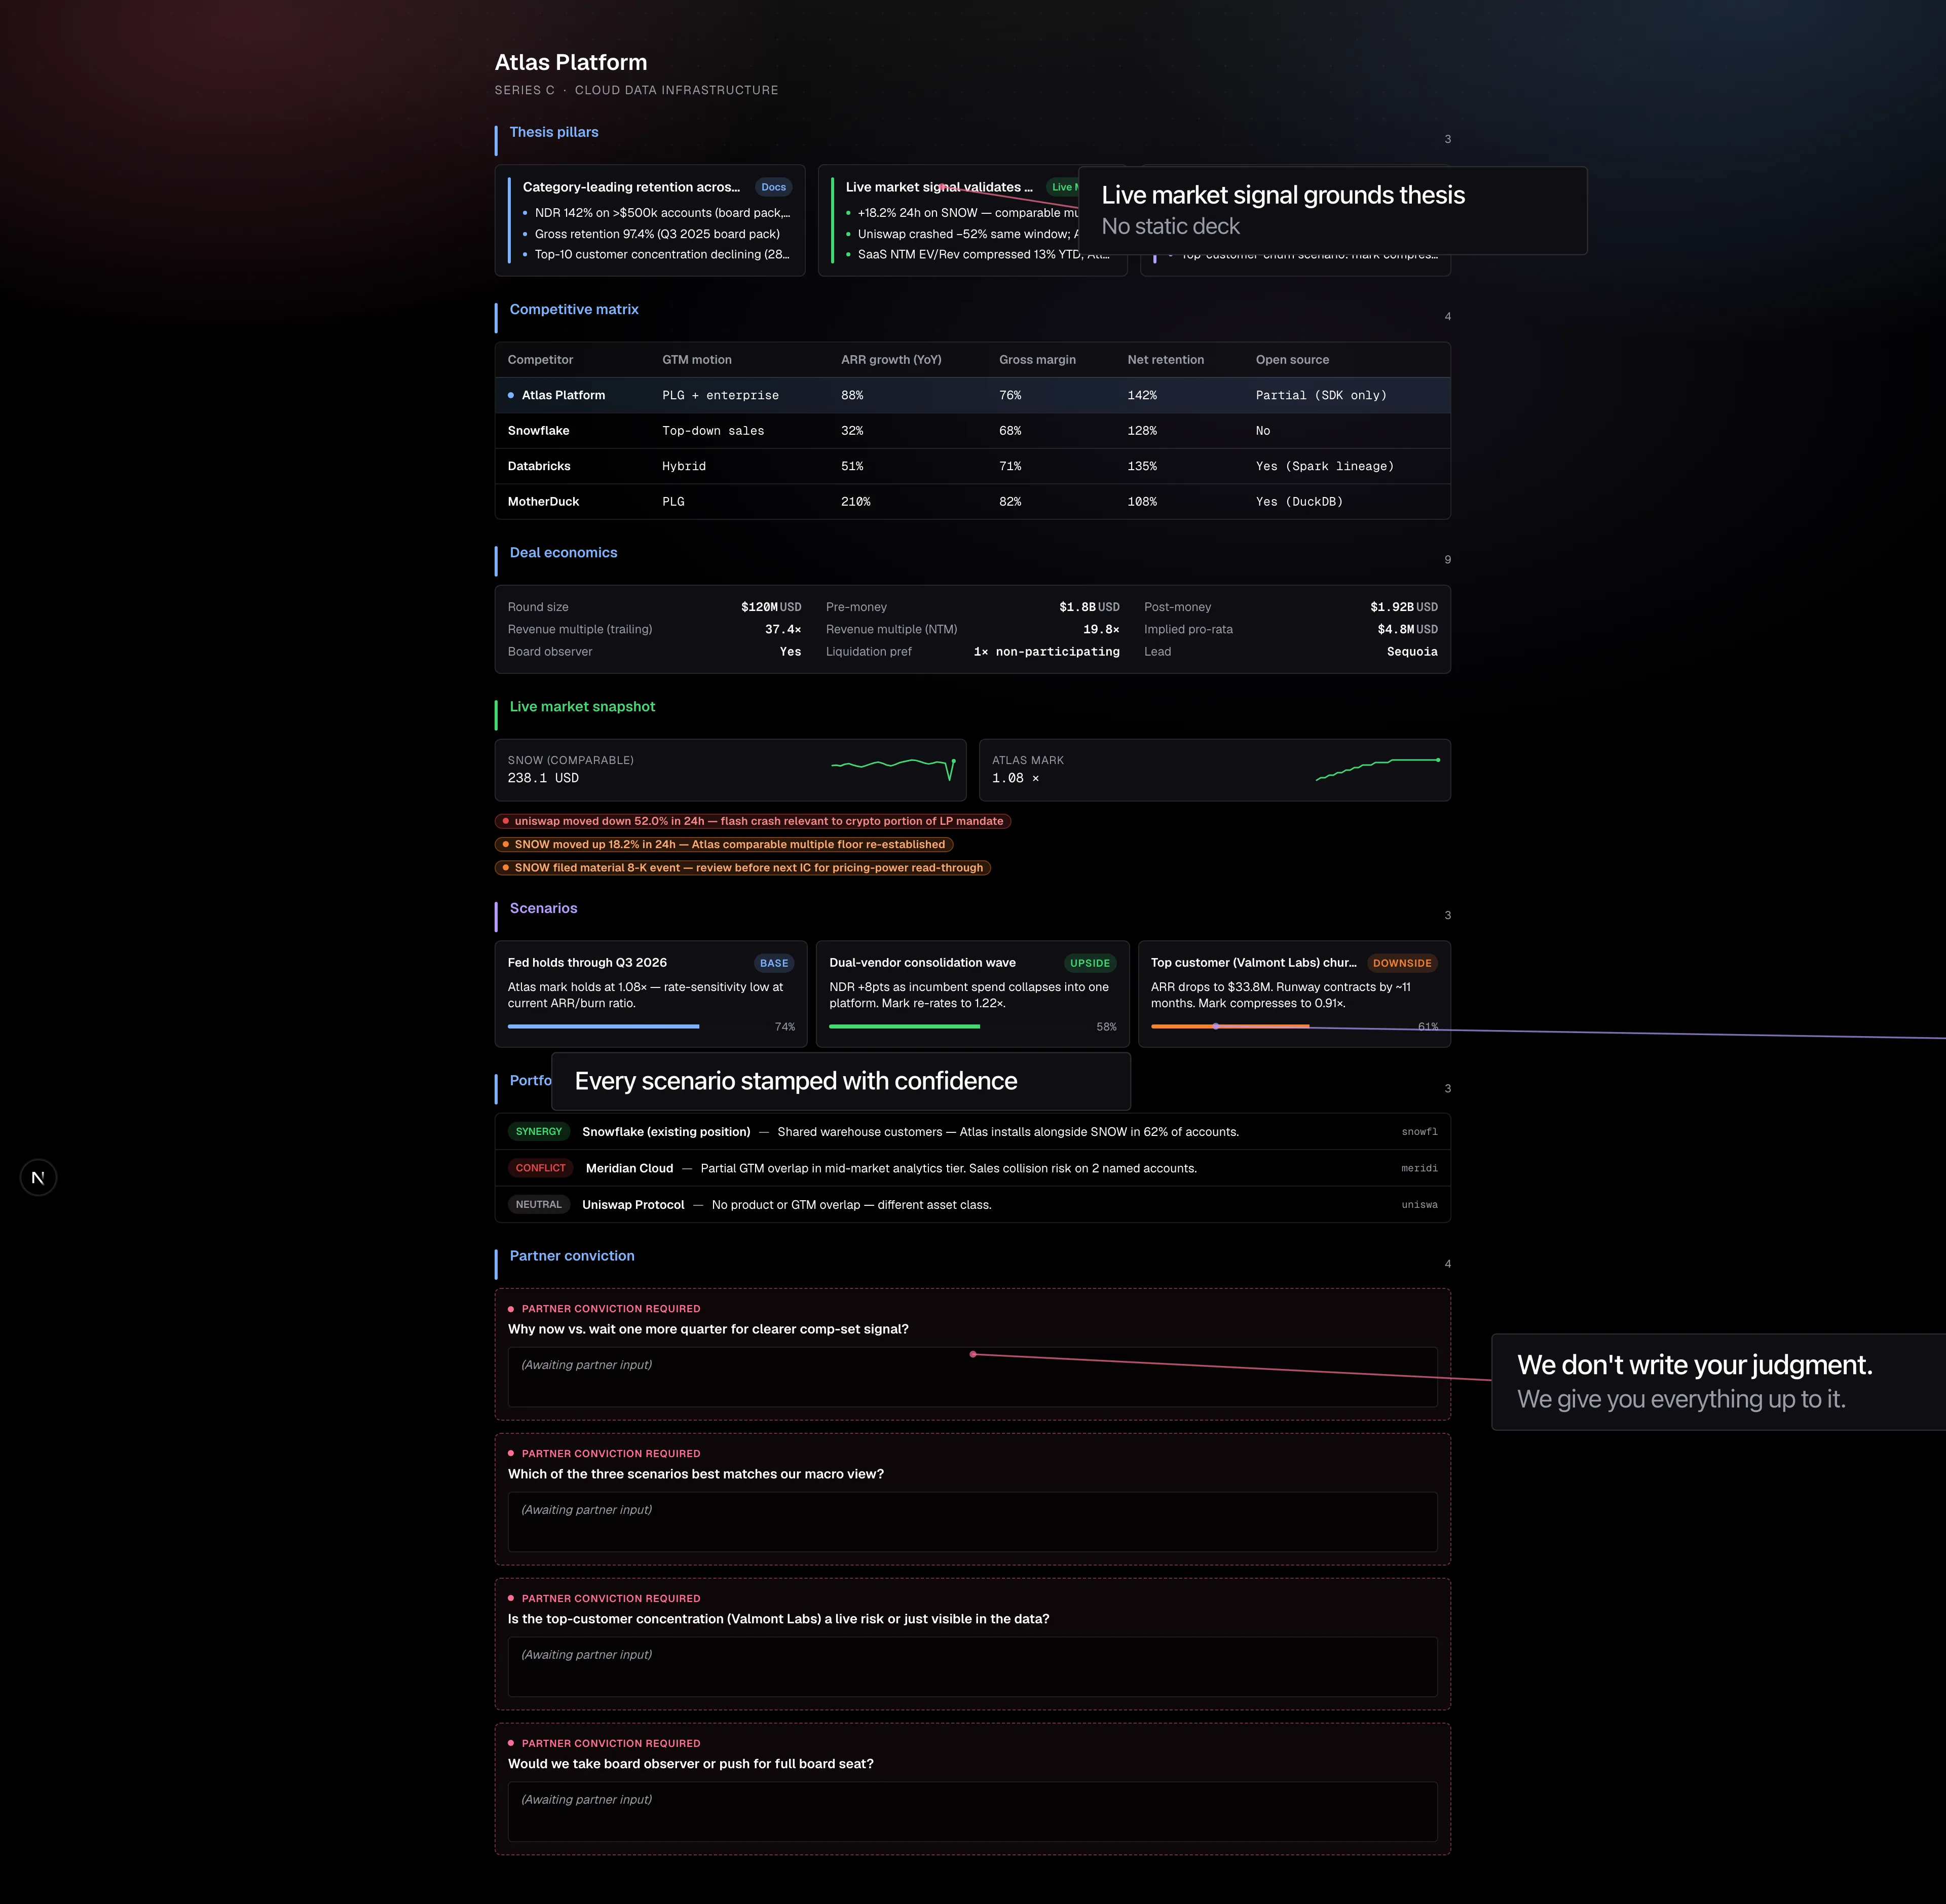Click the uniswap moved down 52.0% alert
The height and width of the screenshot is (1904, 1946).
753,821
